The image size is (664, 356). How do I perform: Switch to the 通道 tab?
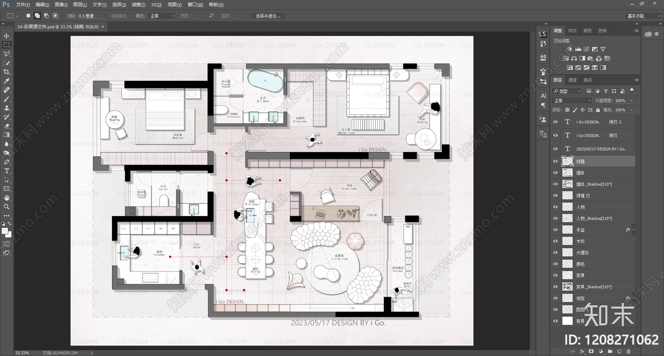[x=572, y=80]
